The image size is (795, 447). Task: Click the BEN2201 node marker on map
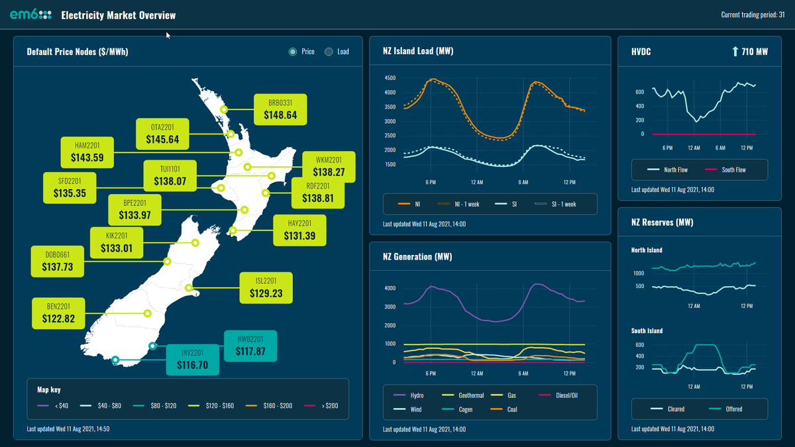pos(148,313)
